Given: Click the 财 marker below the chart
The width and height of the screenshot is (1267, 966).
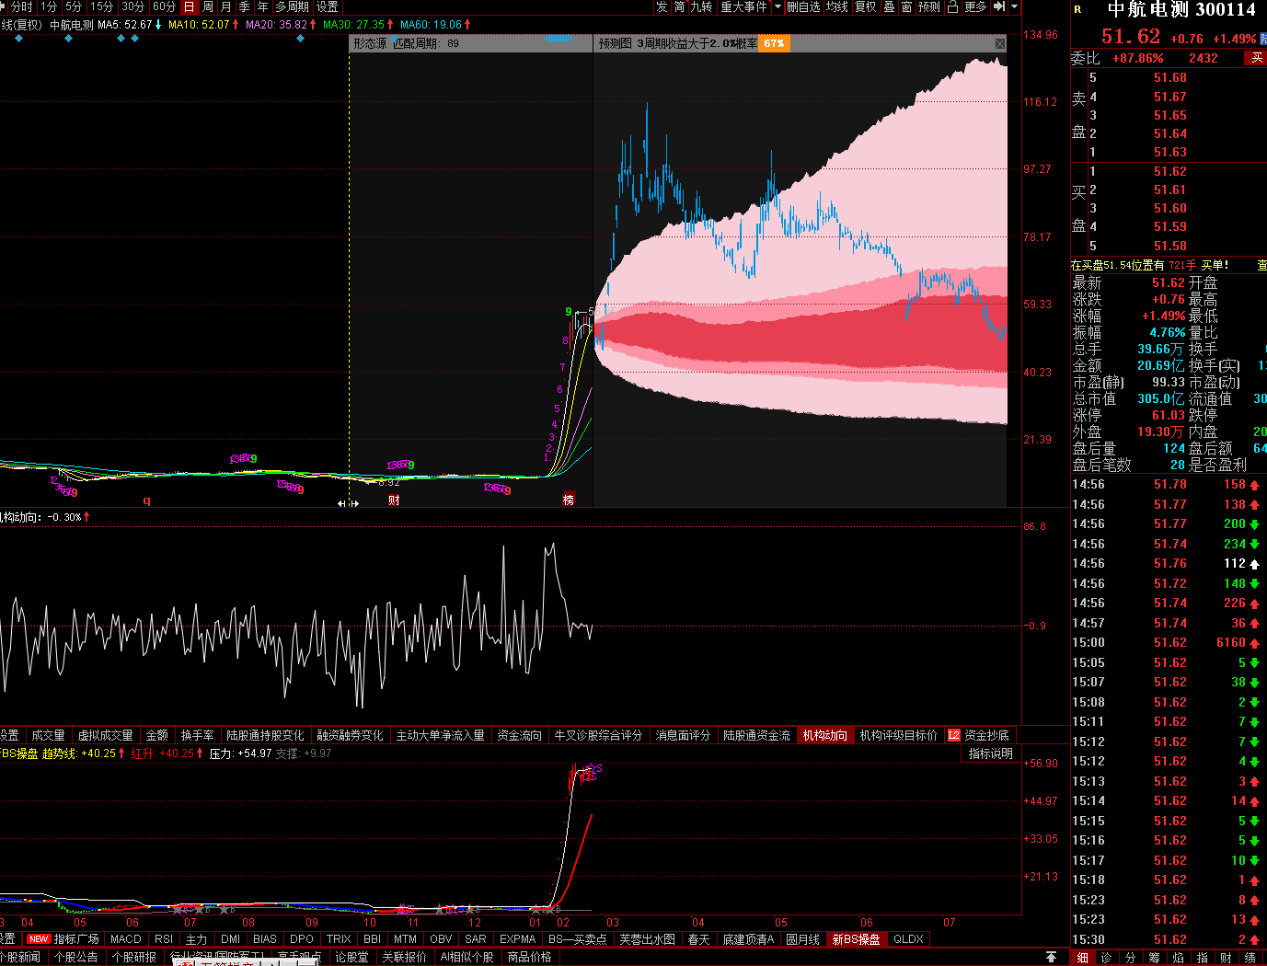Looking at the screenshot, I should click(x=394, y=500).
